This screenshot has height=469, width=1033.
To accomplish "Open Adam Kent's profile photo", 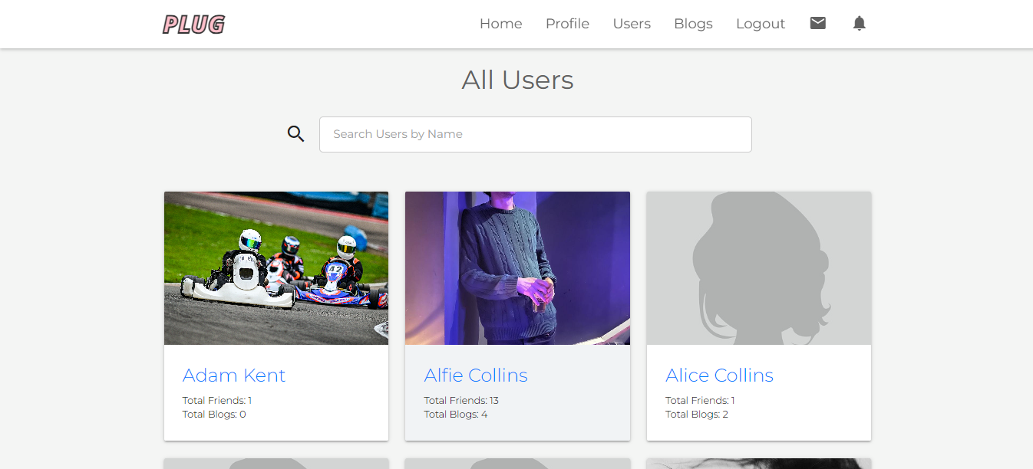I will pos(276,267).
